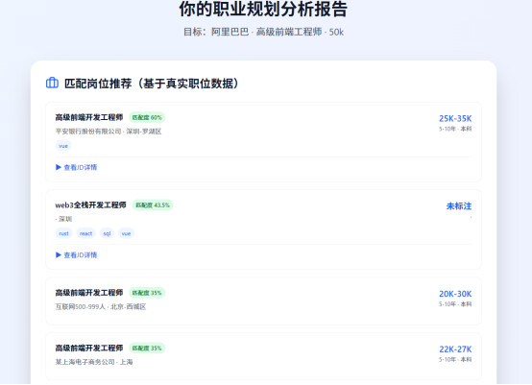
Task: Expand 查看JD详情 under web3全栈开发工程师
Action: (76, 254)
